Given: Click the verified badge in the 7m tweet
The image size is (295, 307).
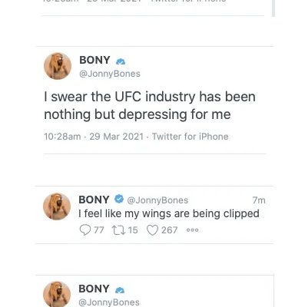Looking at the screenshot, I should tap(119, 199).
